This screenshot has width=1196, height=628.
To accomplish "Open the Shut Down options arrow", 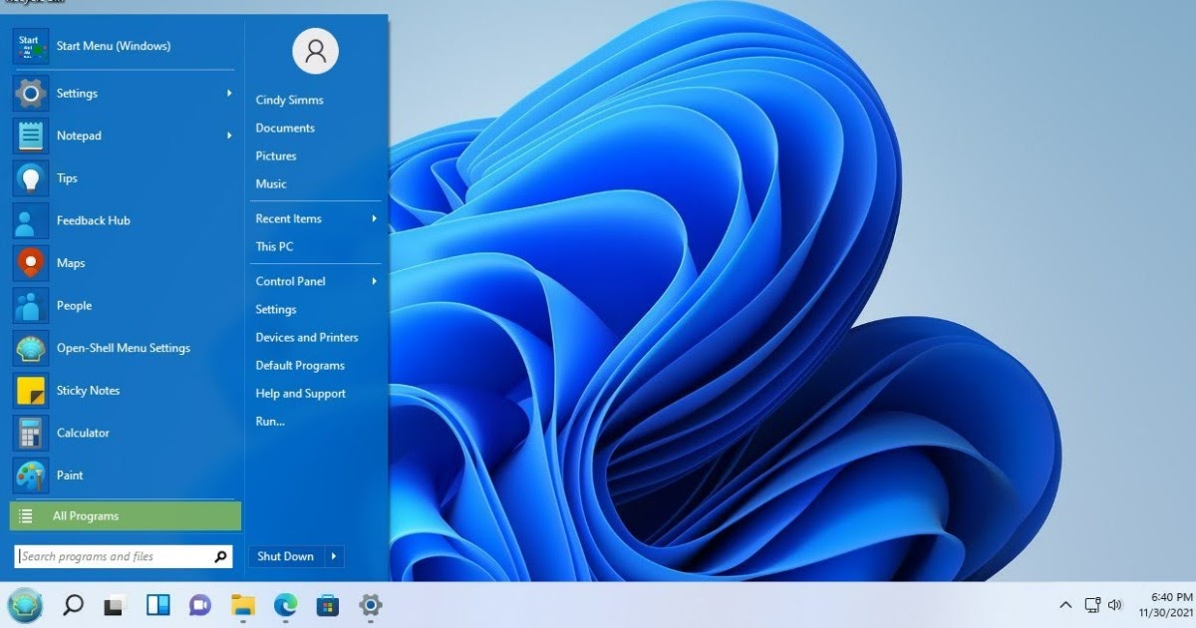I will pos(335,556).
